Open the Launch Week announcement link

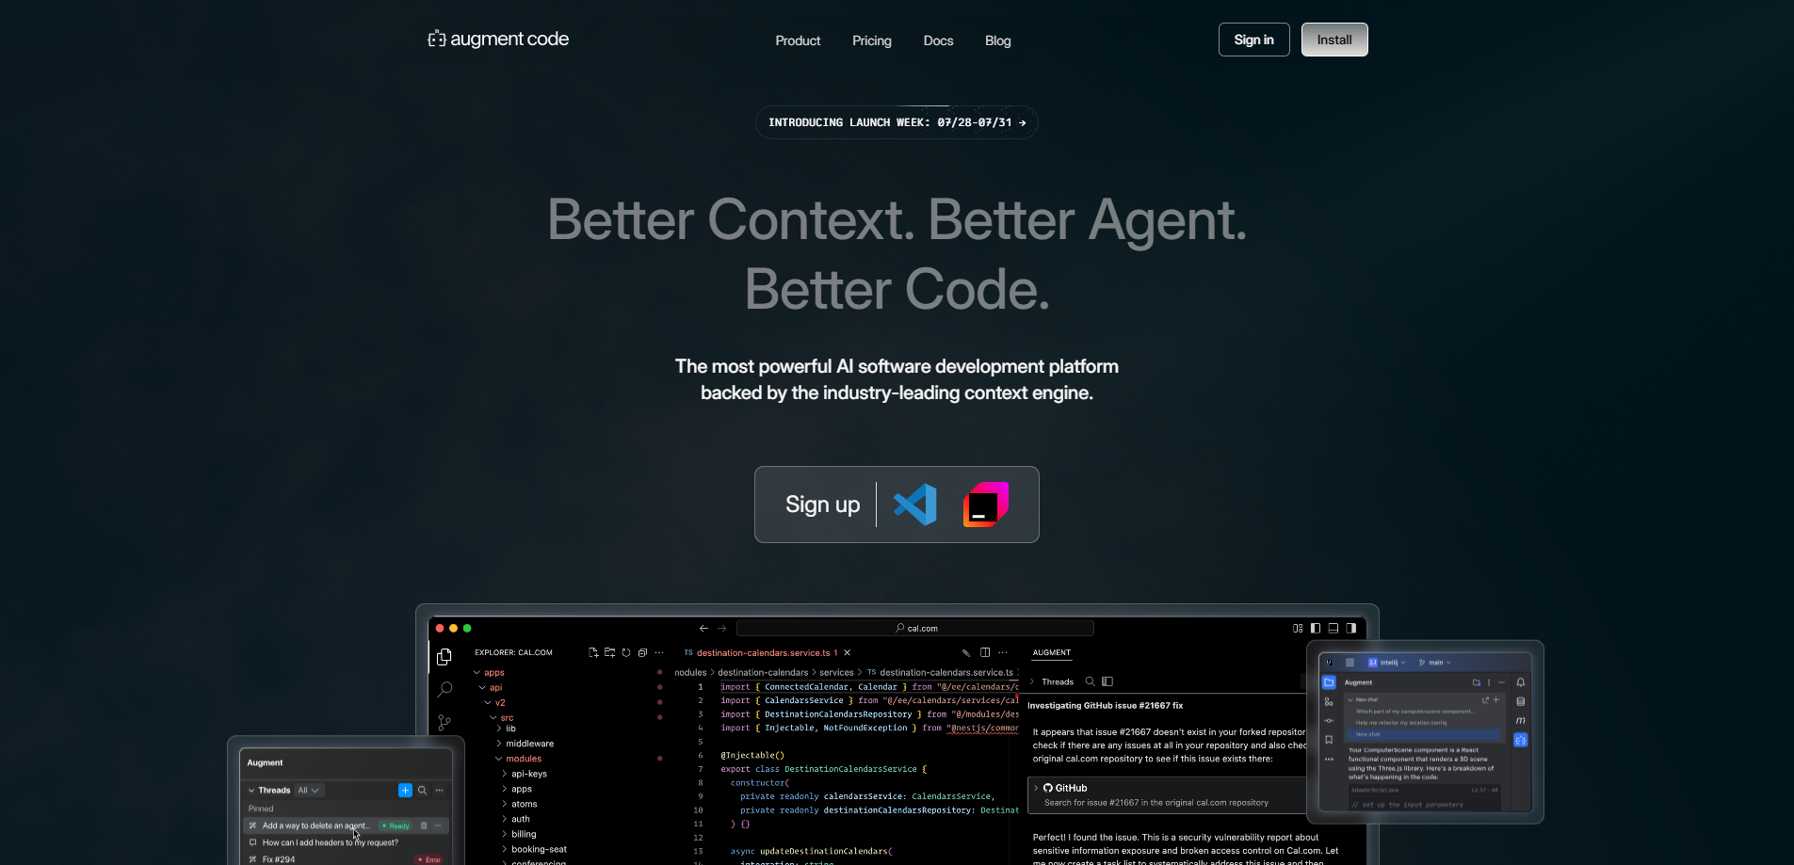897,122
